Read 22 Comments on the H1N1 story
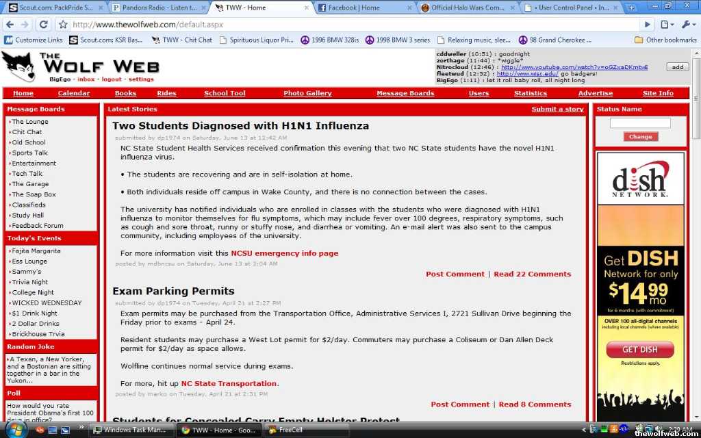 pyautogui.click(x=532, y=274)
